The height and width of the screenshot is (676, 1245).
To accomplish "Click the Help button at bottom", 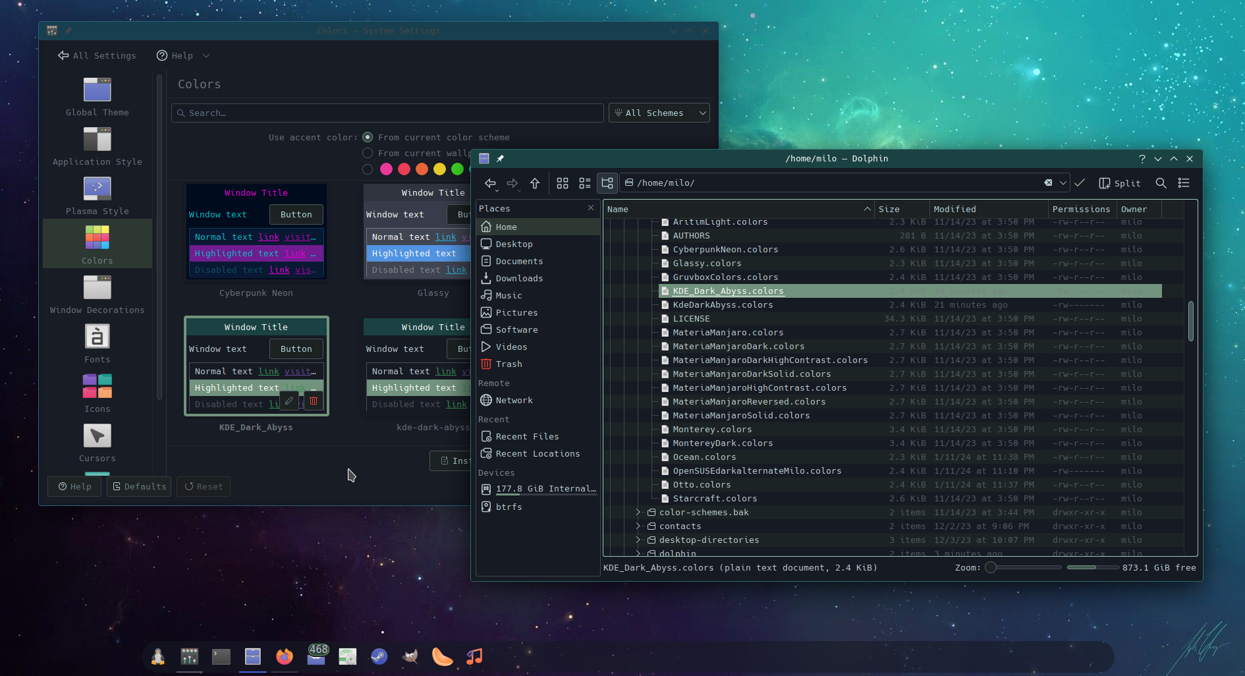I will (x=75, y=486).
